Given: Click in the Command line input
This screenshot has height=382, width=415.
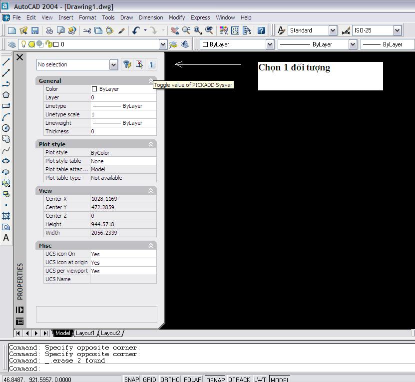Looking at the screenshot, I should point(211,368).
